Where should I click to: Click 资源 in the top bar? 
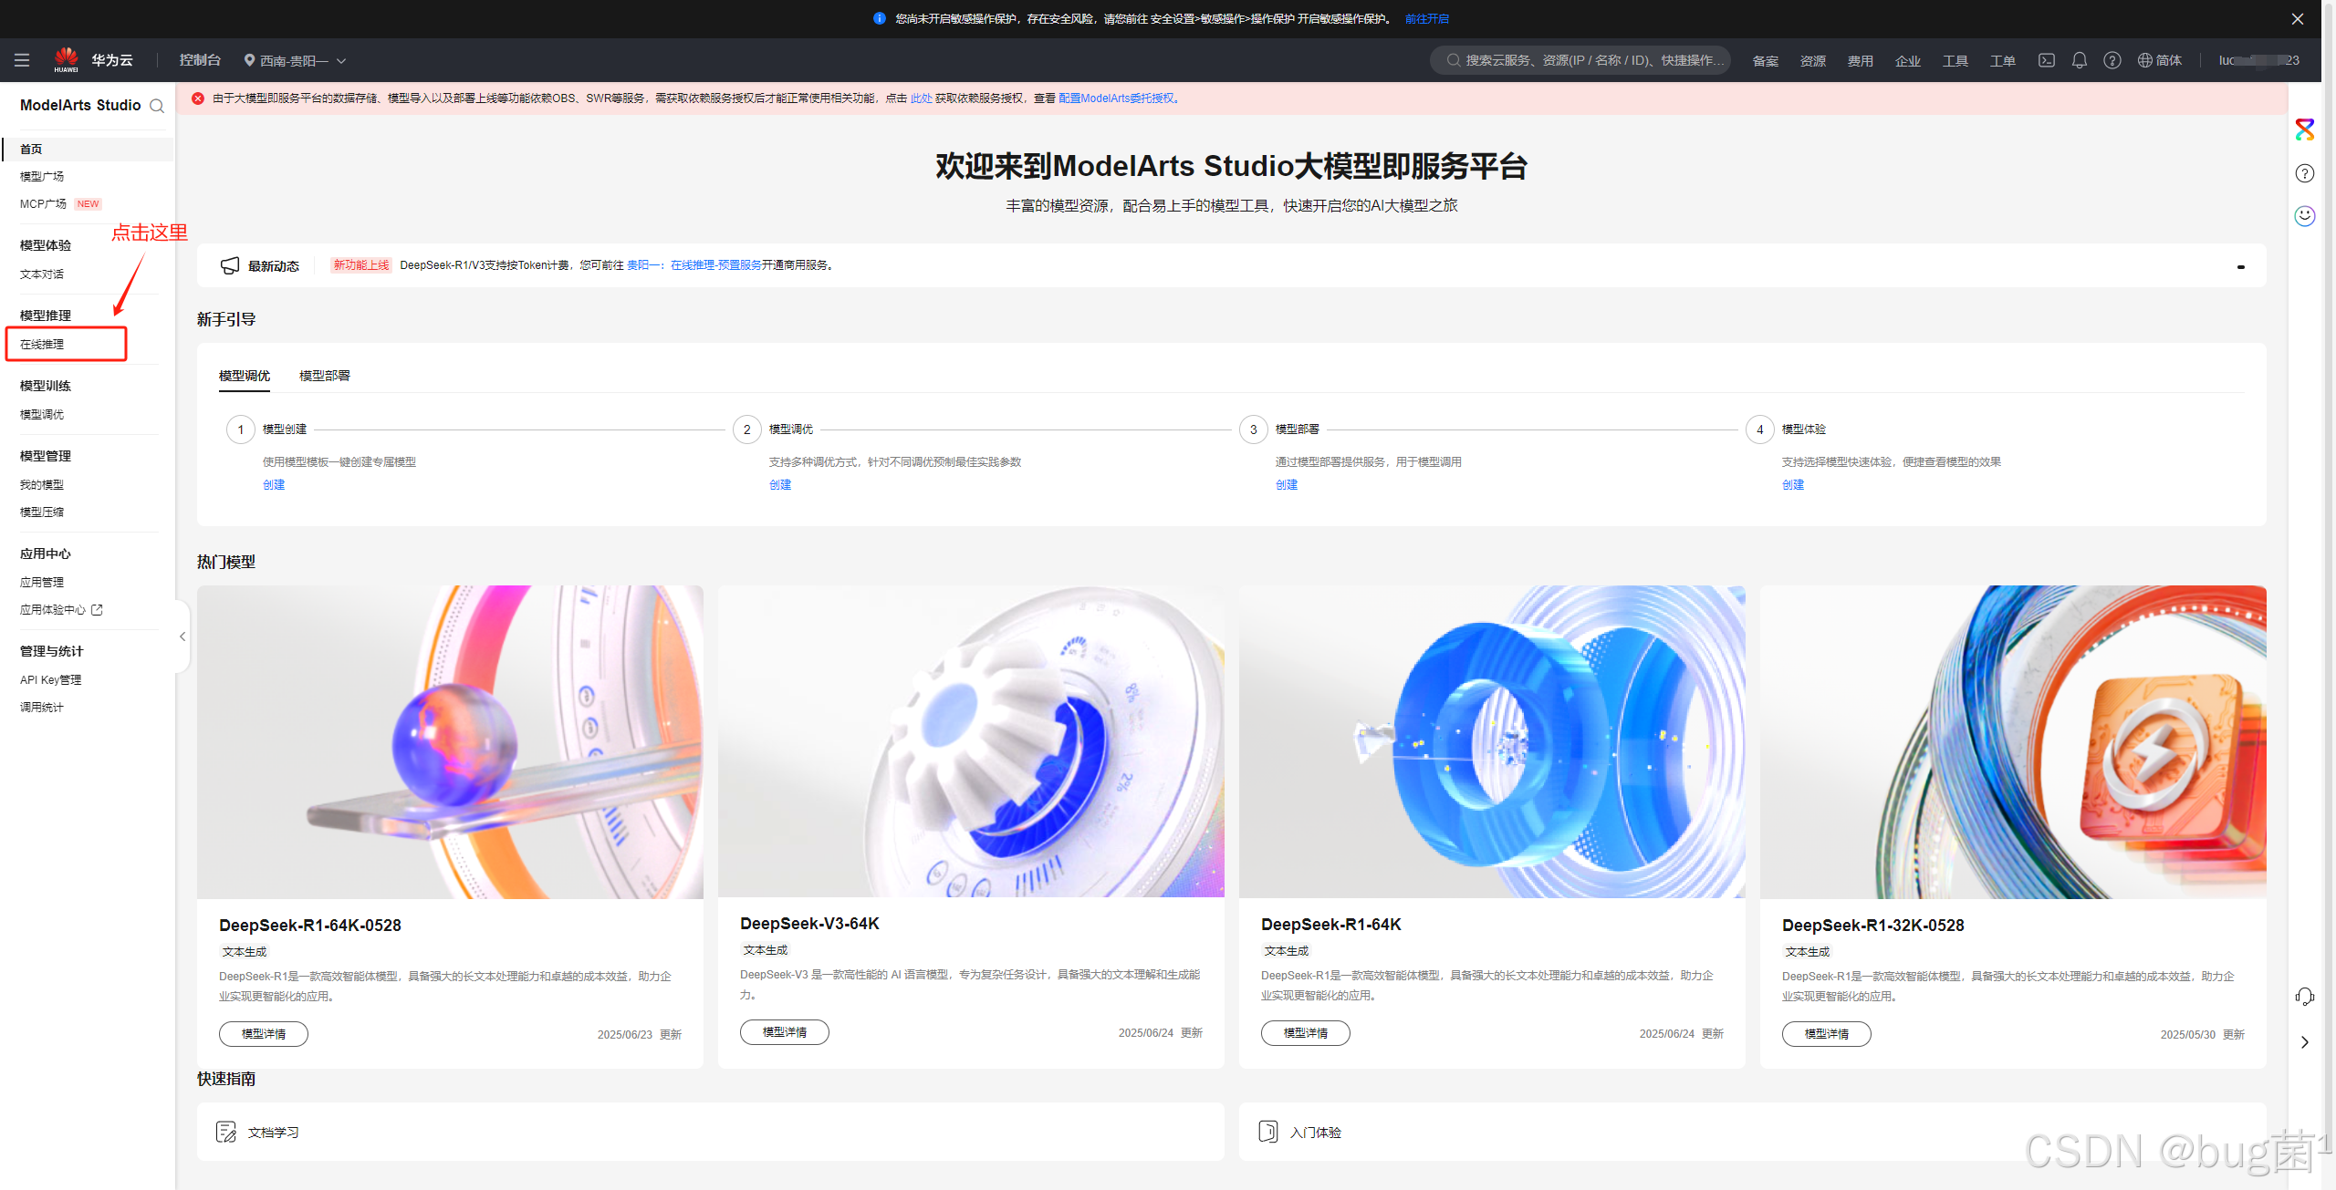click(x=1813, y=61)
